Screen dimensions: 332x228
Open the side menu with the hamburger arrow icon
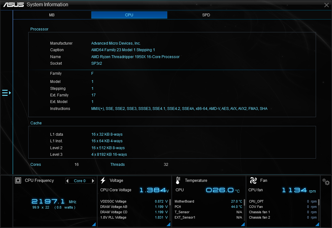pyautogui.click(x=6, y=93)
